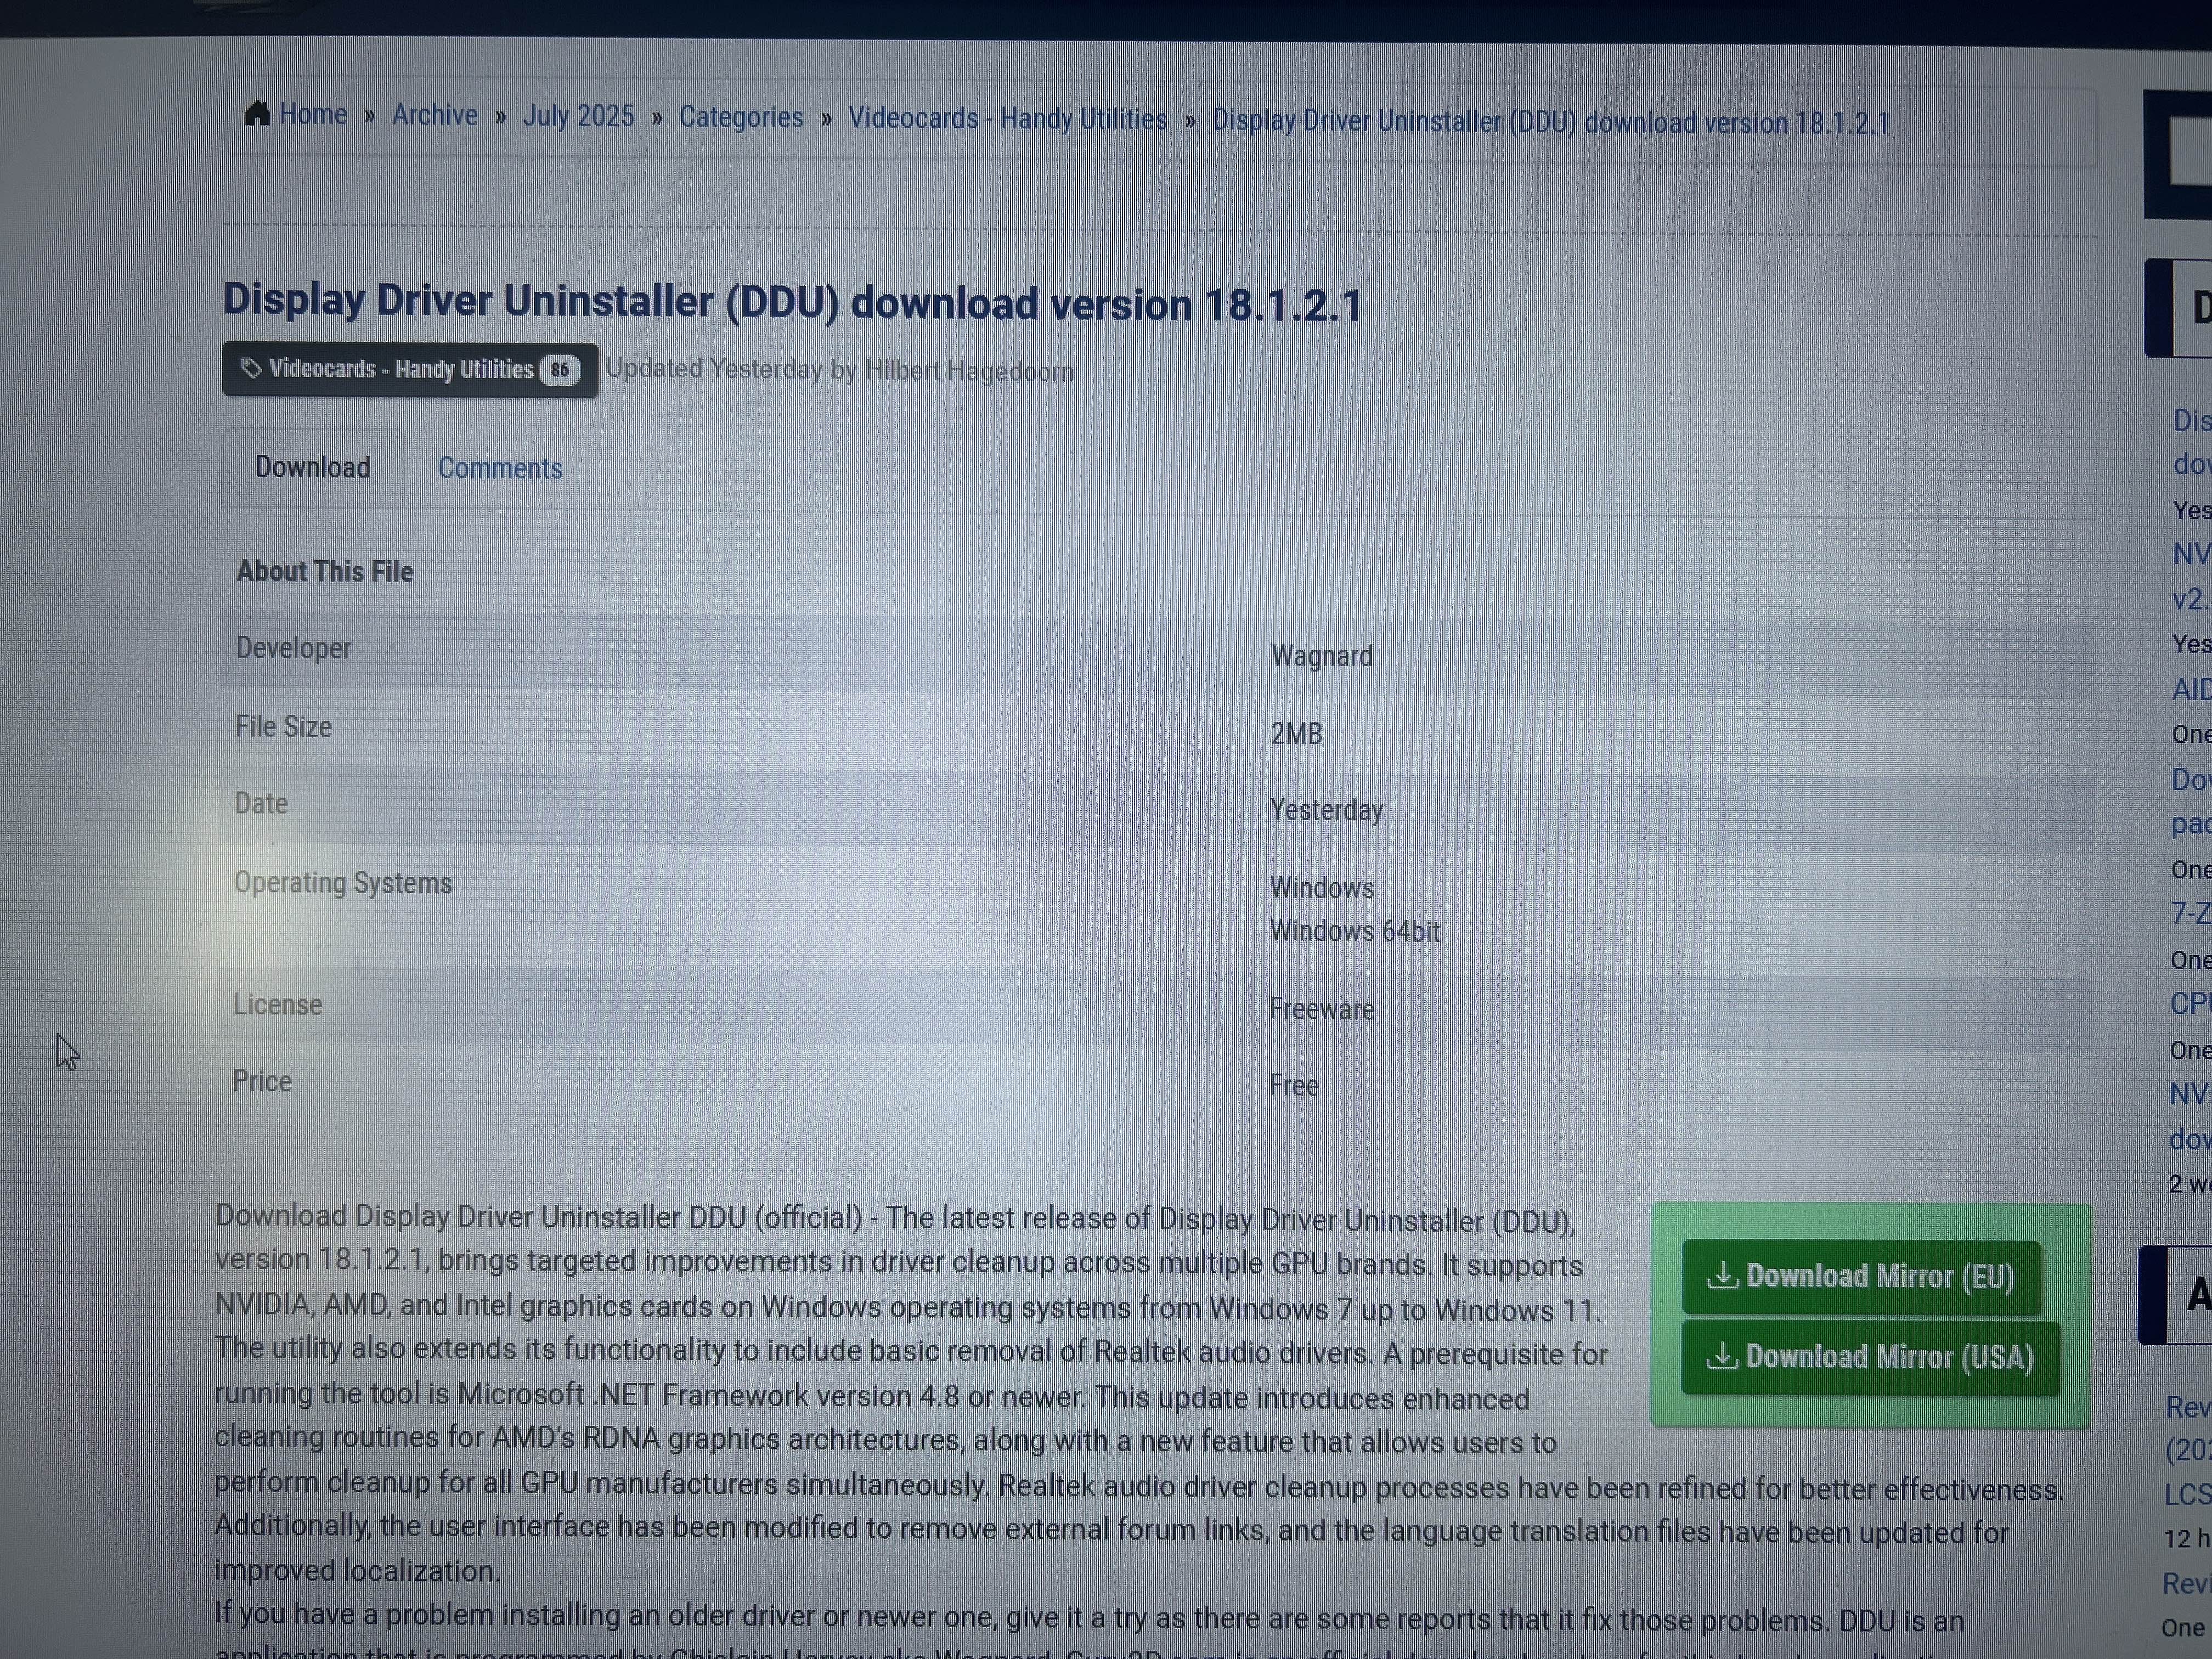Click the Operating Systems row label
Image resolution: width=2212 pixels, height=1659 pixels.
[x=343, y=883]
